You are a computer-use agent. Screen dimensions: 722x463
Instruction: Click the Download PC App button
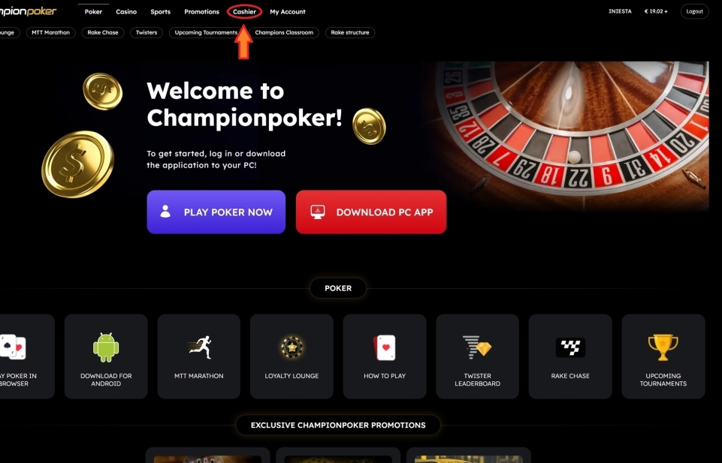pyautogui.click(x=371, y=212)
